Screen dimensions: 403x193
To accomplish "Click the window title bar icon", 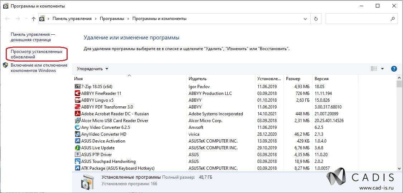I will [x=5, y=6].
